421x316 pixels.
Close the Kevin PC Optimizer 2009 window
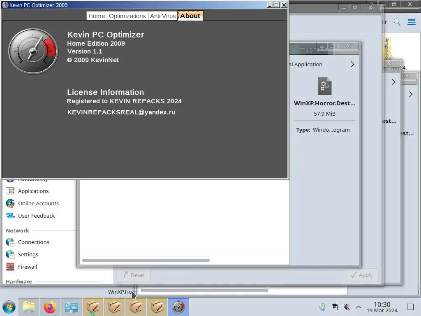tap(284, 5)
